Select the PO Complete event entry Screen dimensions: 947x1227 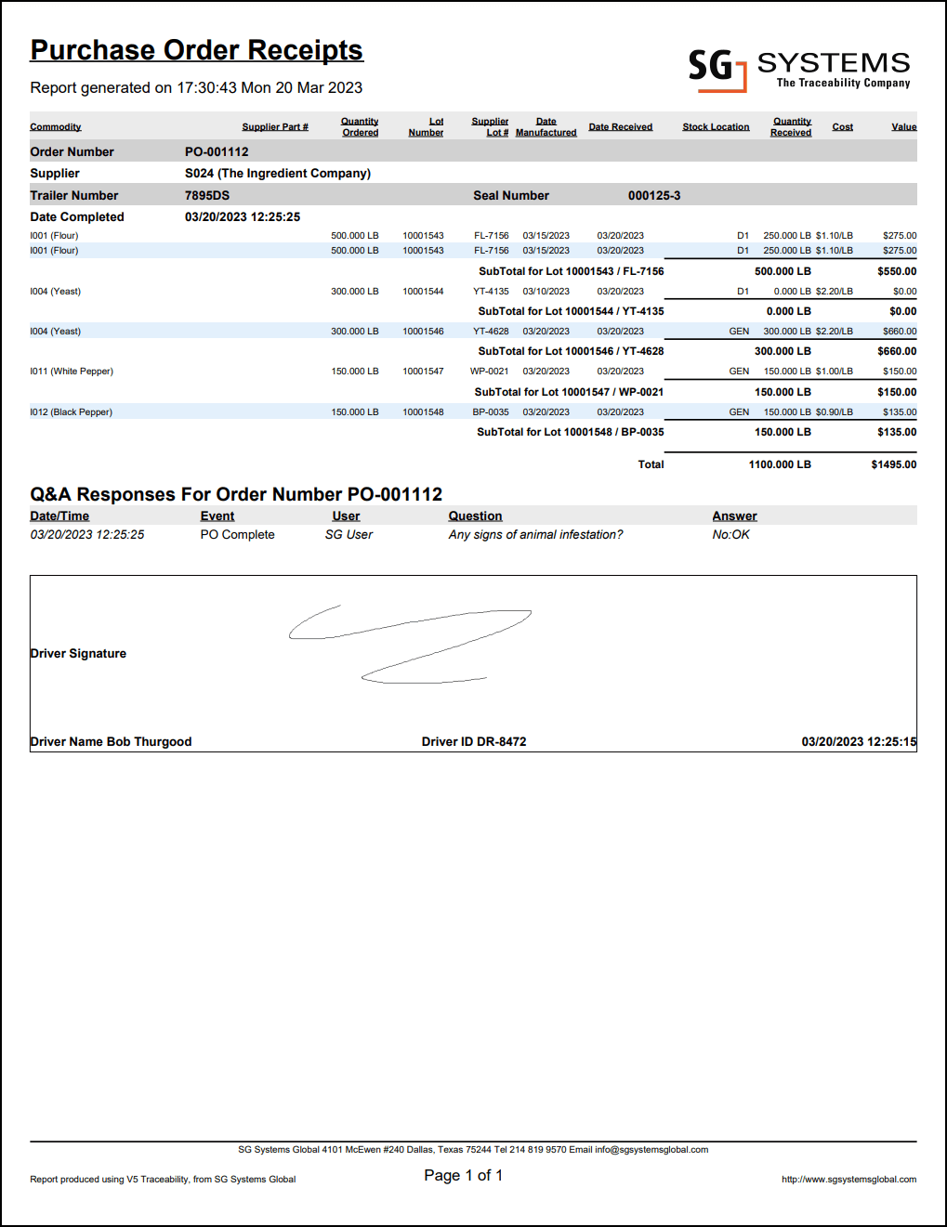coord(238,534)
